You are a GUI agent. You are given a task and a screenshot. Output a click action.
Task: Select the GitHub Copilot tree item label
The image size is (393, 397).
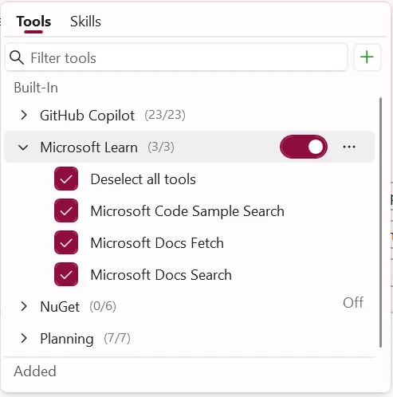coord(87,116)
